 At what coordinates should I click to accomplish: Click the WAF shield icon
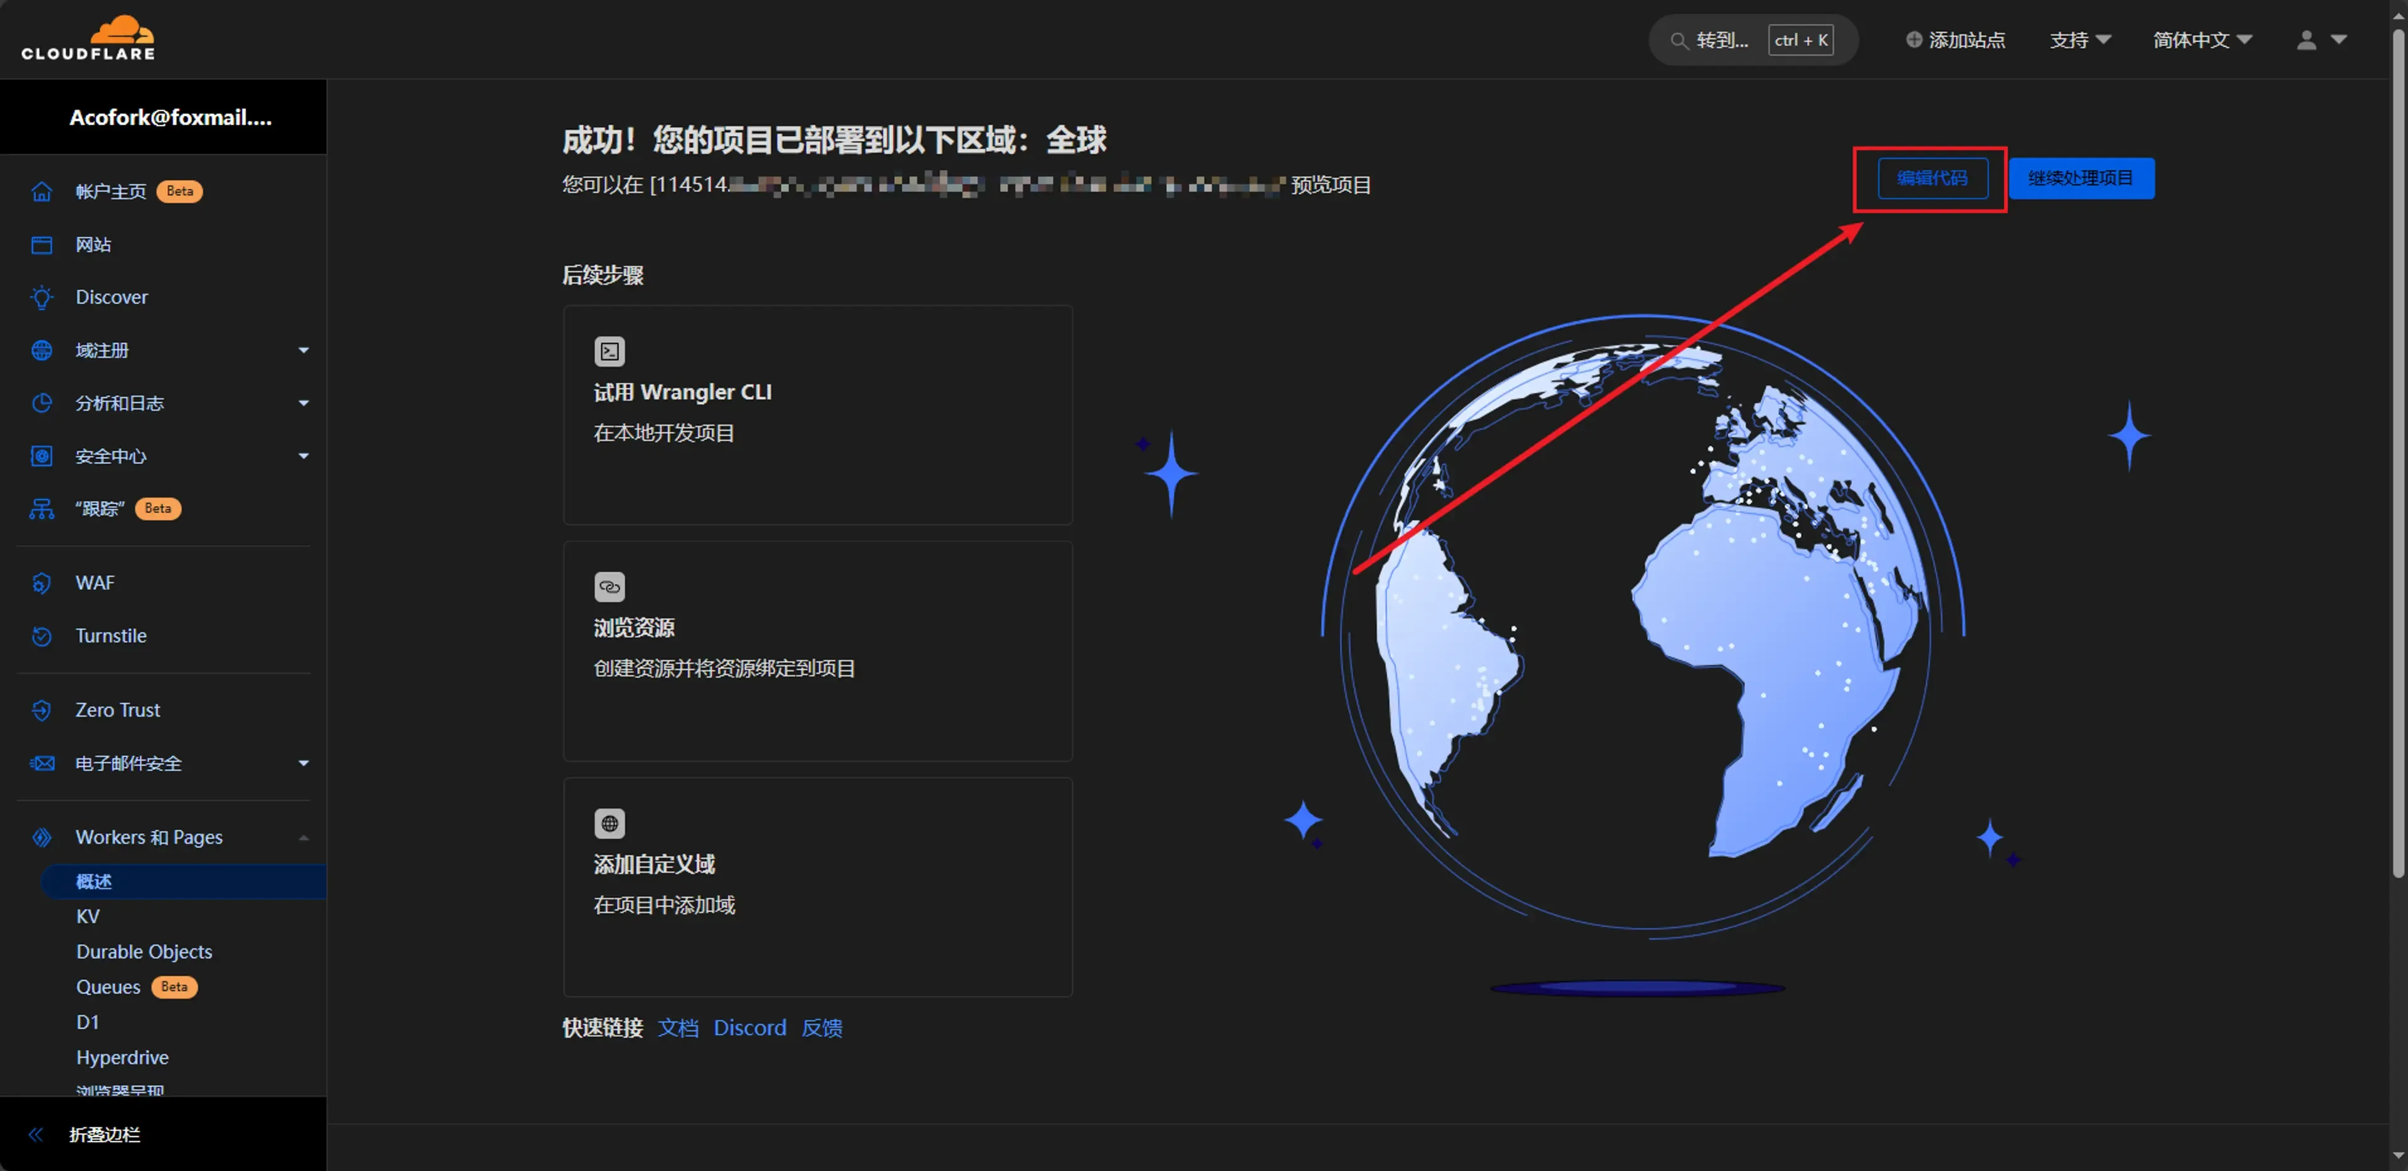point(42,583)
